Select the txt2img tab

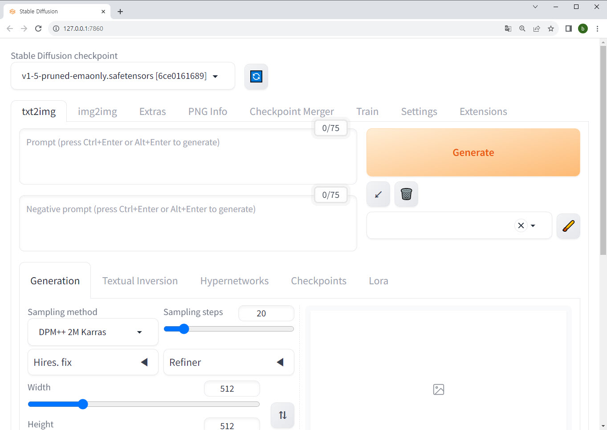(39, 111)
